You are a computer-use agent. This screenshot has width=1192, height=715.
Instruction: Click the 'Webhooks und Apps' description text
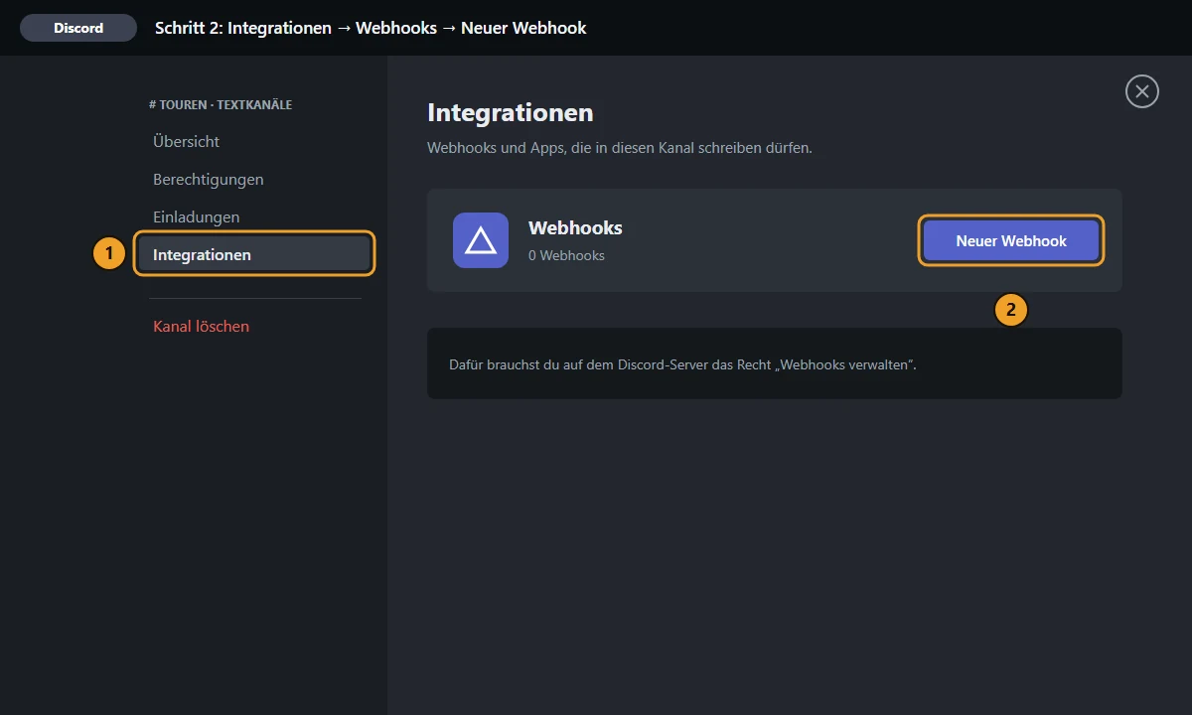tap(620, 148)
